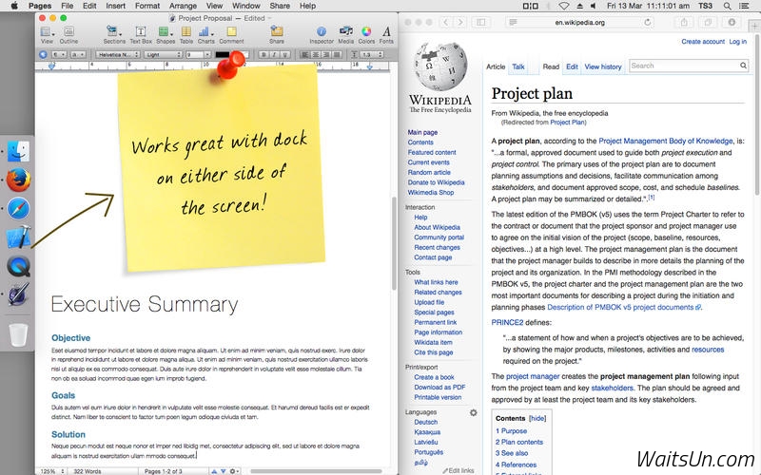Click Safari's back navigation arrow
The height and width of the screenshot is (475, 761).
click(x=445, y=22)
